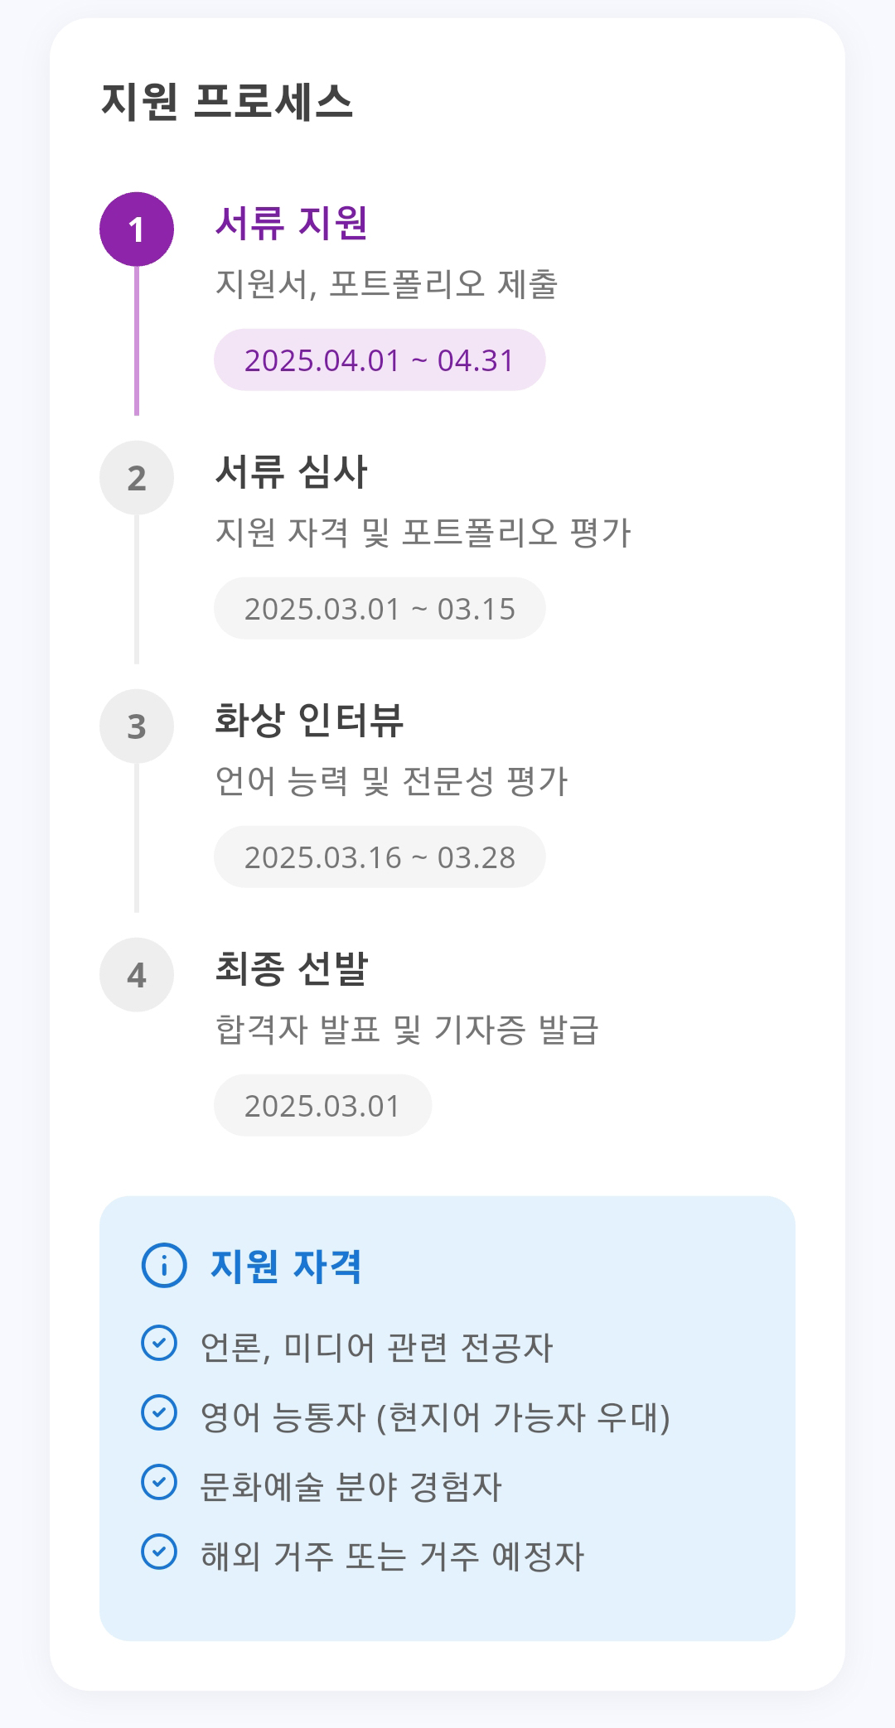The image size is (895, 1728).
Task: Click the 지원 프로세스 heading
Action: pos(227,102)
